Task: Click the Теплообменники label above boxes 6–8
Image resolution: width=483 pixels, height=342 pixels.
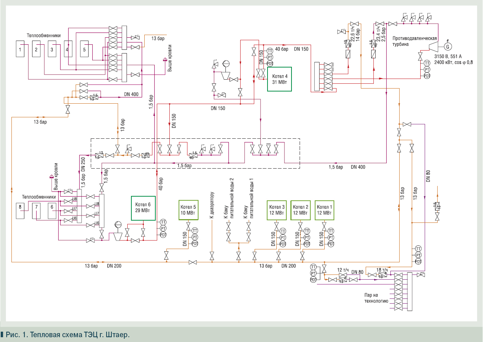Action: [x=39, y=197]
